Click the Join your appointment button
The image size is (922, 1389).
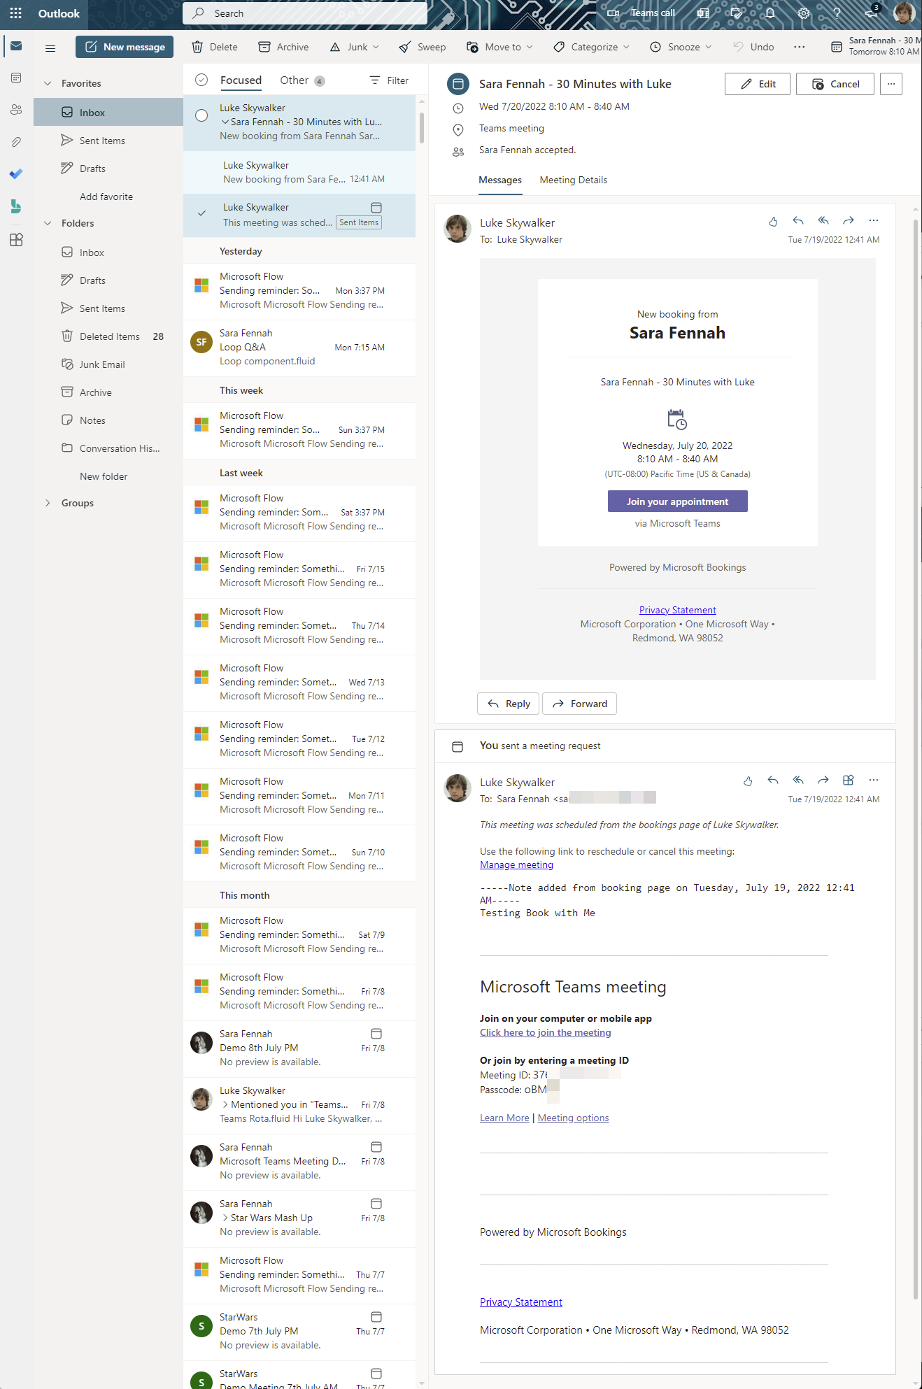pos(677,501)
